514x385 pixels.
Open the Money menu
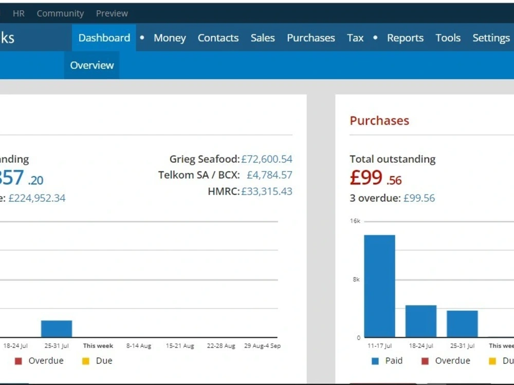pyautogui.click(x=170, y=37)
